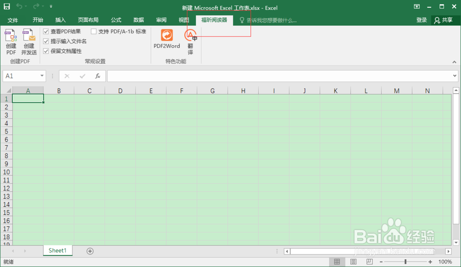
Task: Click the next sheet navigation arrow
Action: click(25, 251)
